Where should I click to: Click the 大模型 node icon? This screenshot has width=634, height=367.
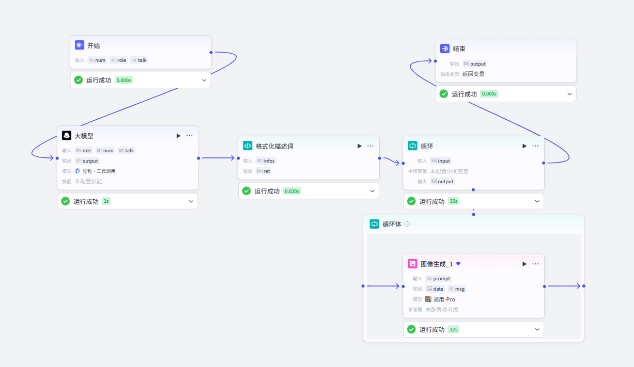[67, 136]
